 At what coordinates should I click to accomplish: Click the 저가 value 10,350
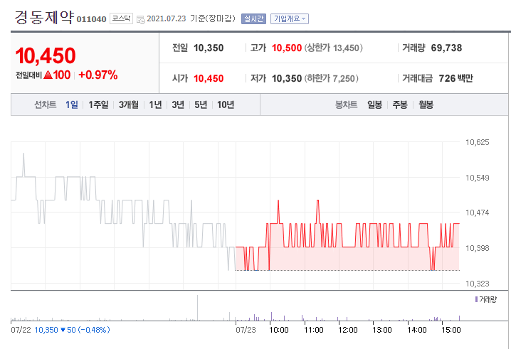[x=287, y=78]
